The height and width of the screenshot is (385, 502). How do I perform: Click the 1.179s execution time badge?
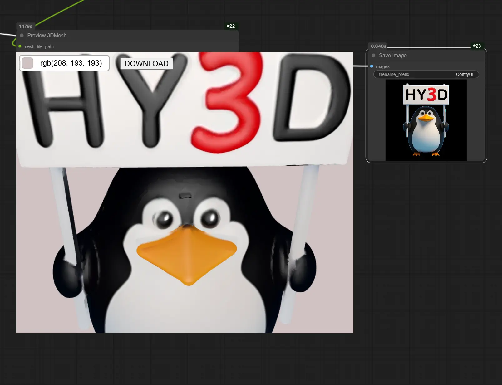[26, 27]
